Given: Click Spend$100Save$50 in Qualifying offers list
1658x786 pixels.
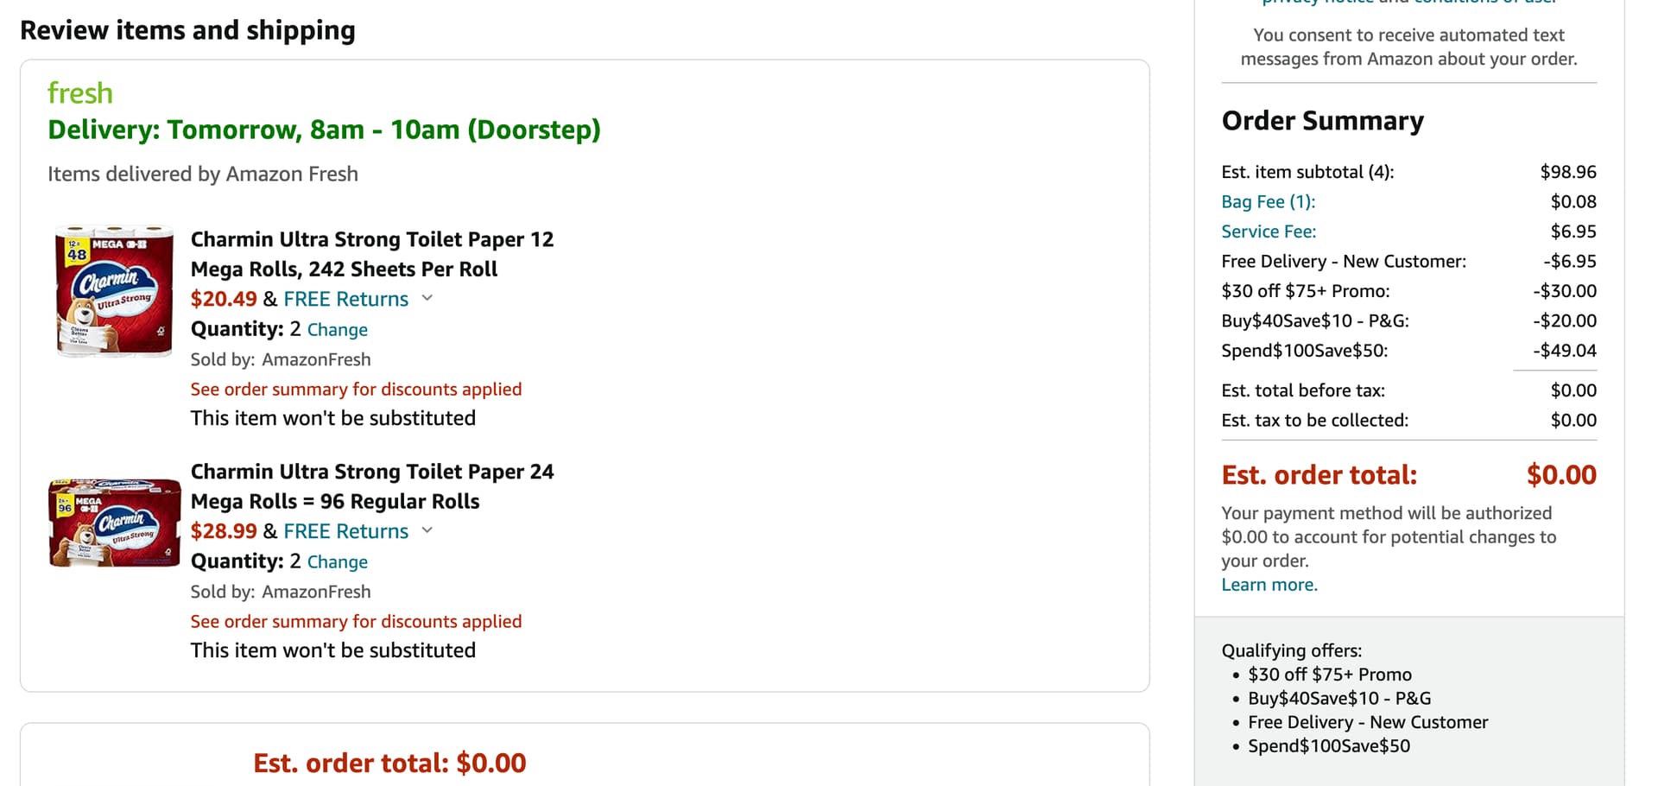Looking at the screenshot, I should (1328, 746).
